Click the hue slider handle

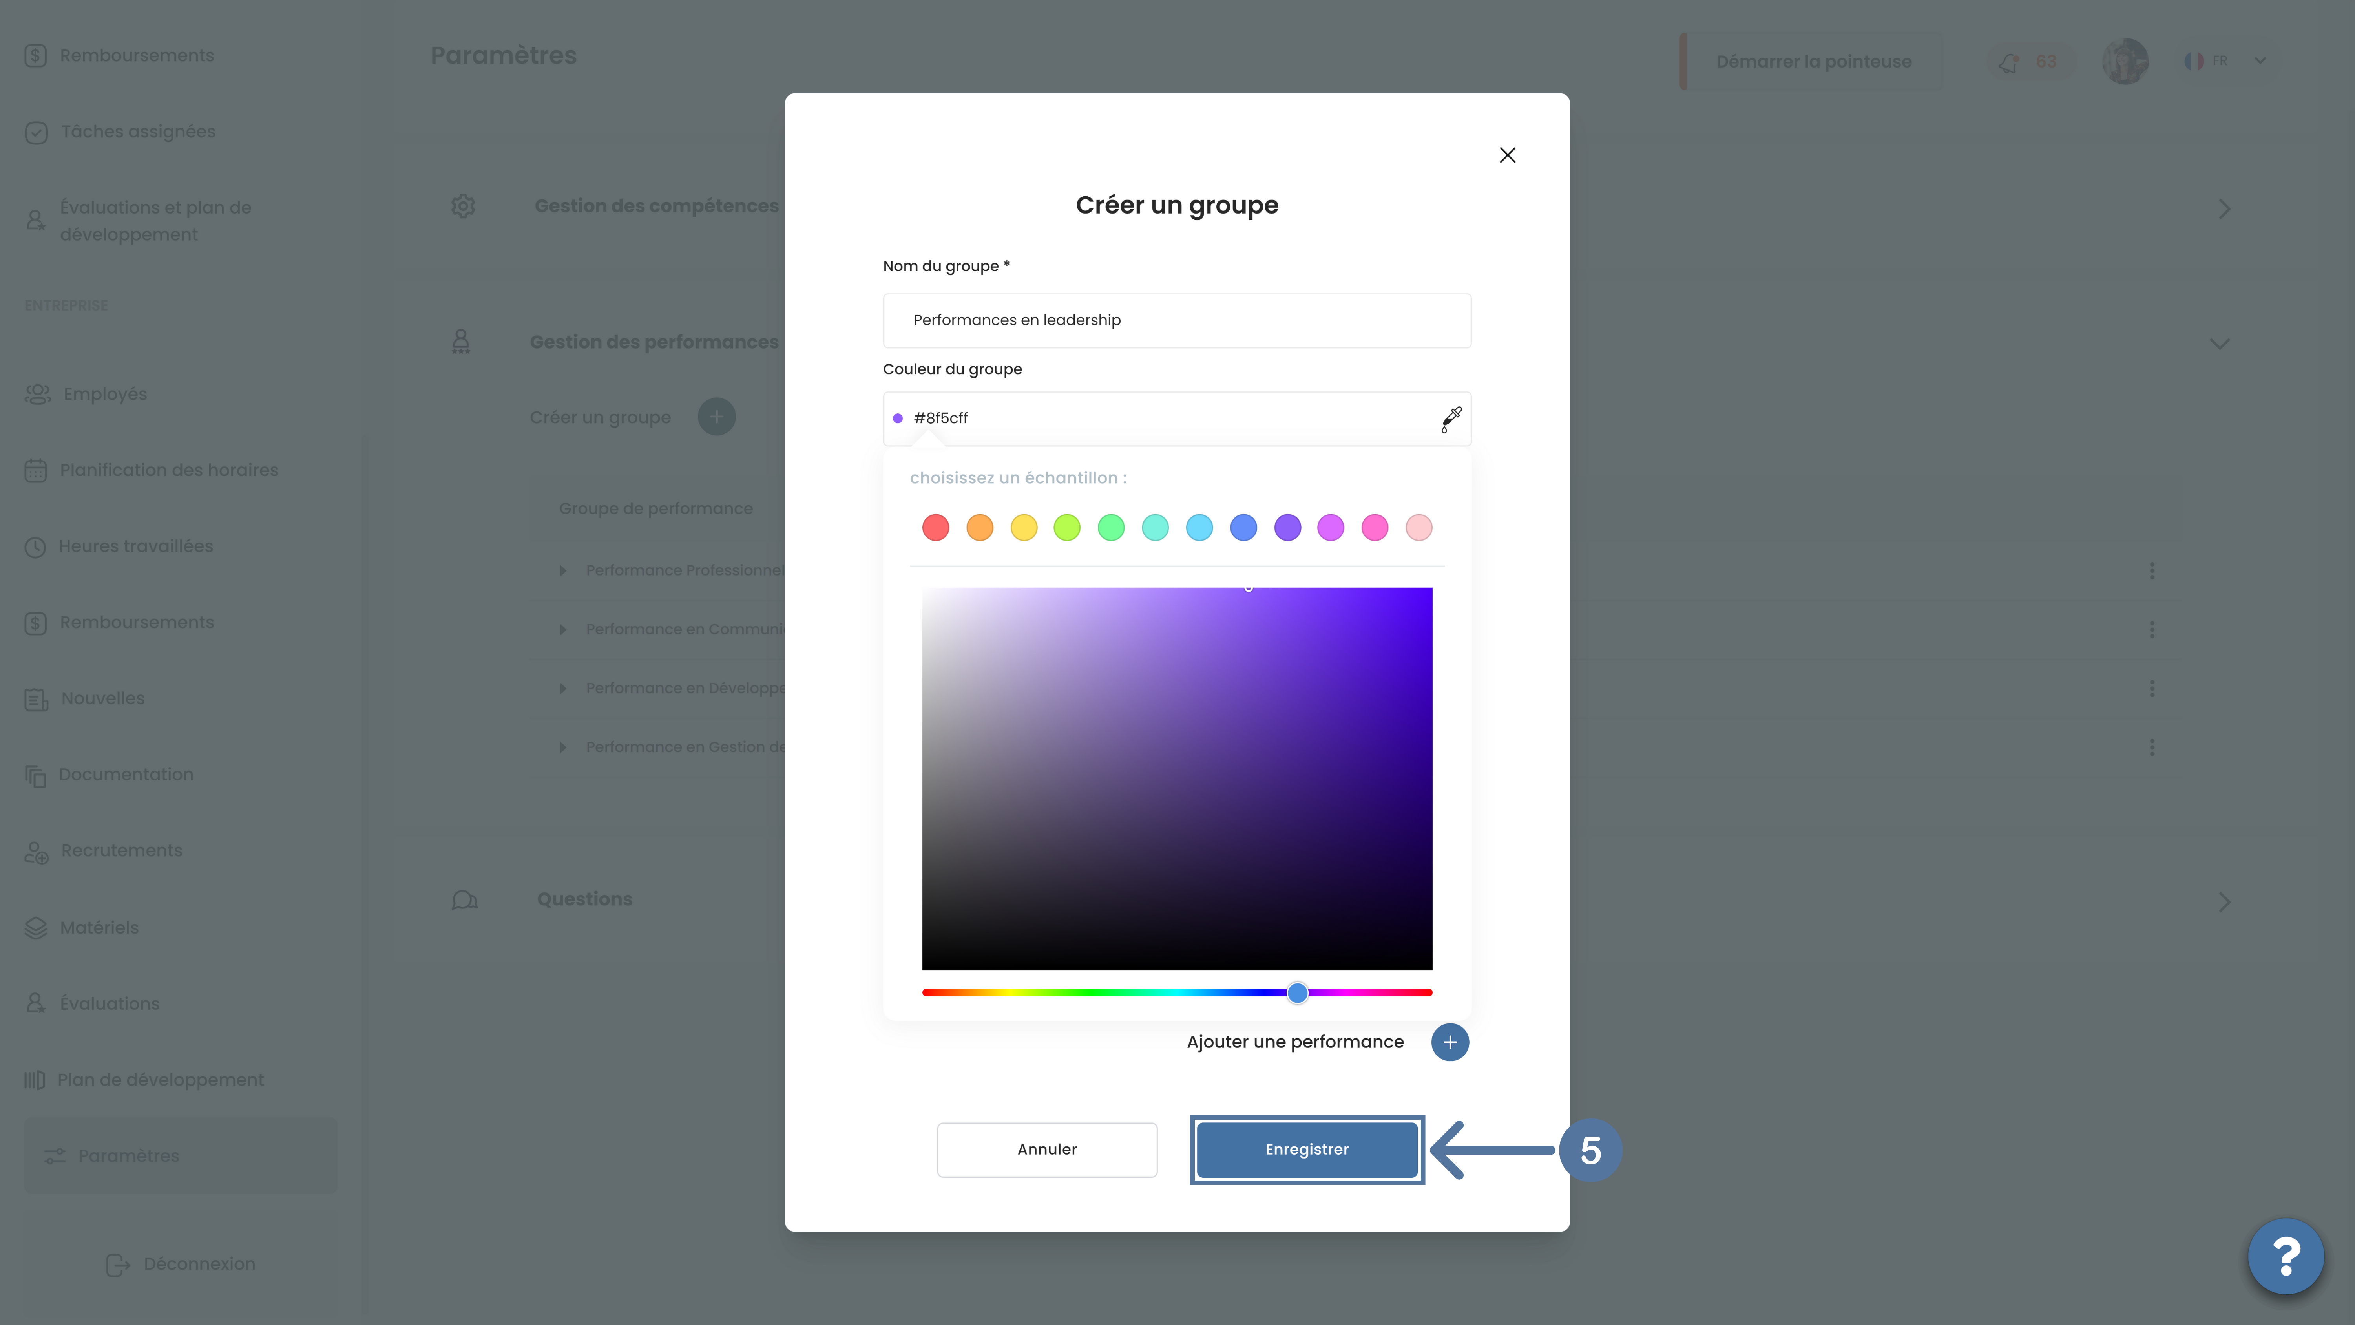[1297, 993]
